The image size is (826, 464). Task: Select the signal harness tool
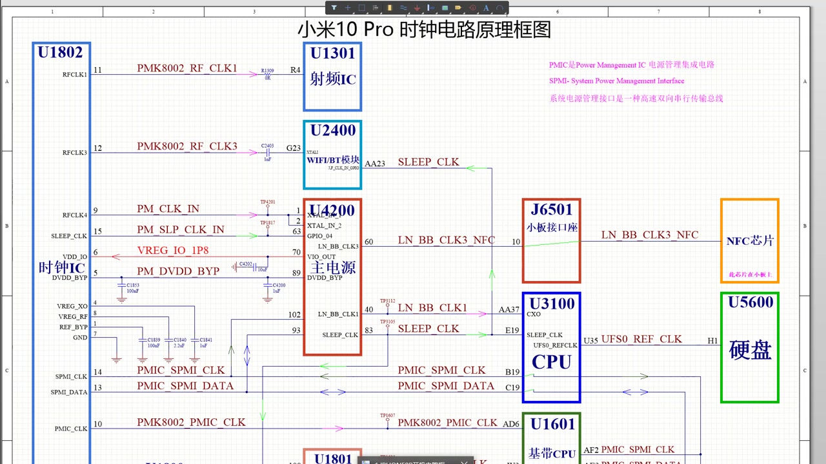[431, 8]
